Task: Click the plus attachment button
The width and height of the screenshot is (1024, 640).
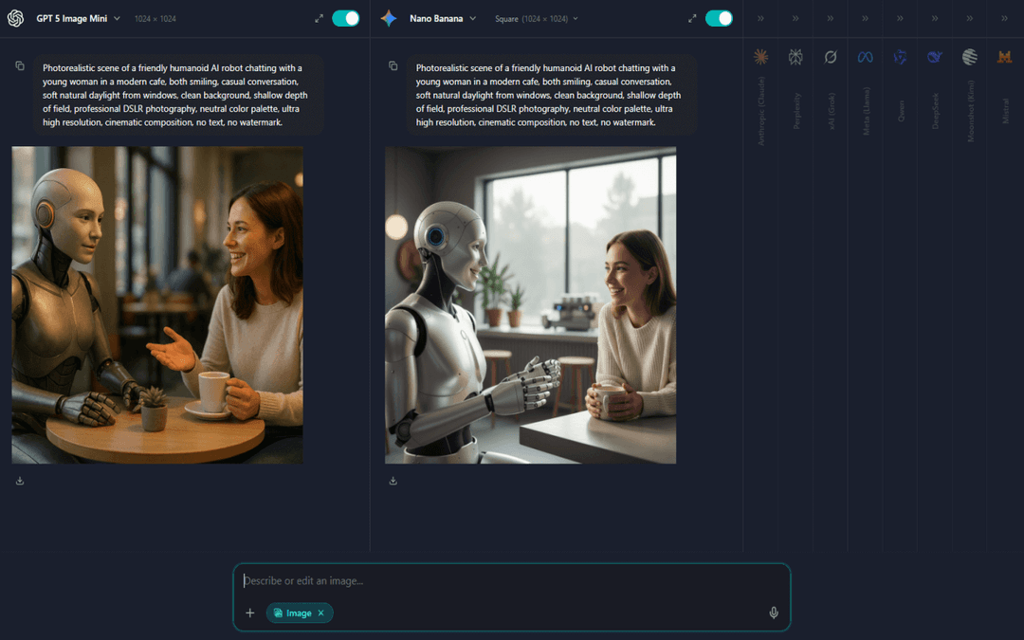Action: click(250, 613)
